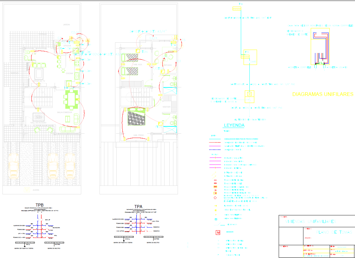This screenshot has width=355, height=258.
Task: Select the tomacorriente especial en piso symbol
Action: [215, 193]
